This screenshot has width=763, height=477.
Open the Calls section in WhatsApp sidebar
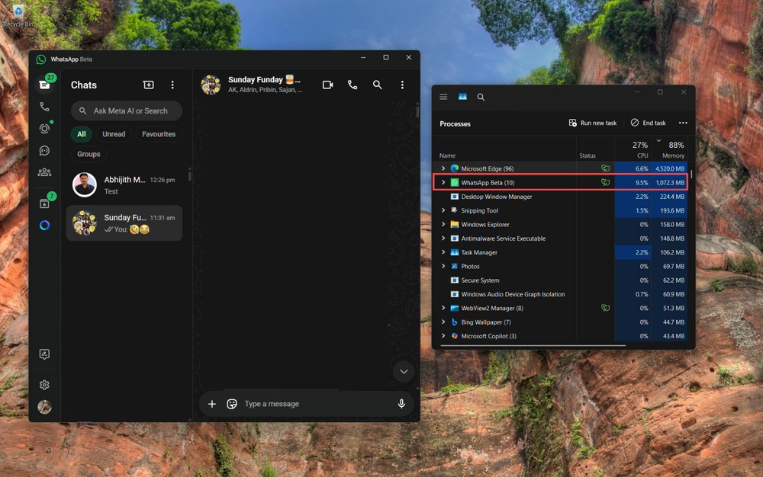(44, 107)
